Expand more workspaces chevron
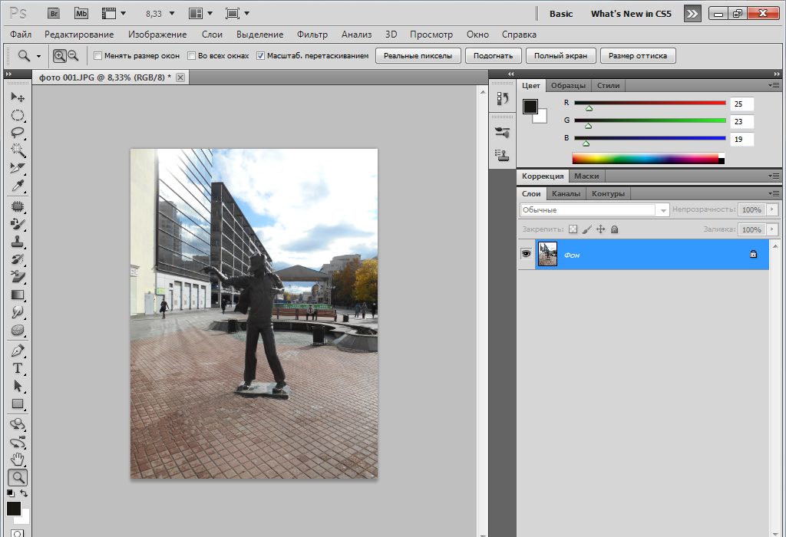The height and width of the screenshot is (537, 786). [692, 14]
